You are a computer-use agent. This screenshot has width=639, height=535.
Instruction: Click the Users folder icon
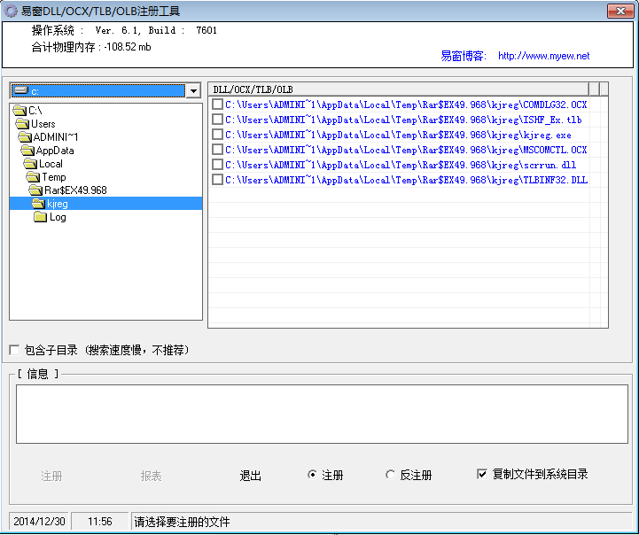(x=22, y=124)
